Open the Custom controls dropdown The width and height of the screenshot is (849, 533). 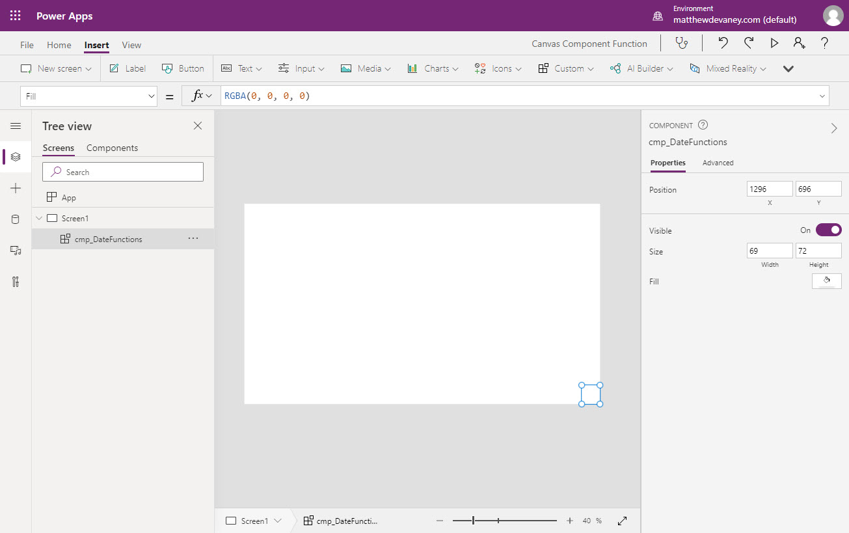click(x=565, y=68)
